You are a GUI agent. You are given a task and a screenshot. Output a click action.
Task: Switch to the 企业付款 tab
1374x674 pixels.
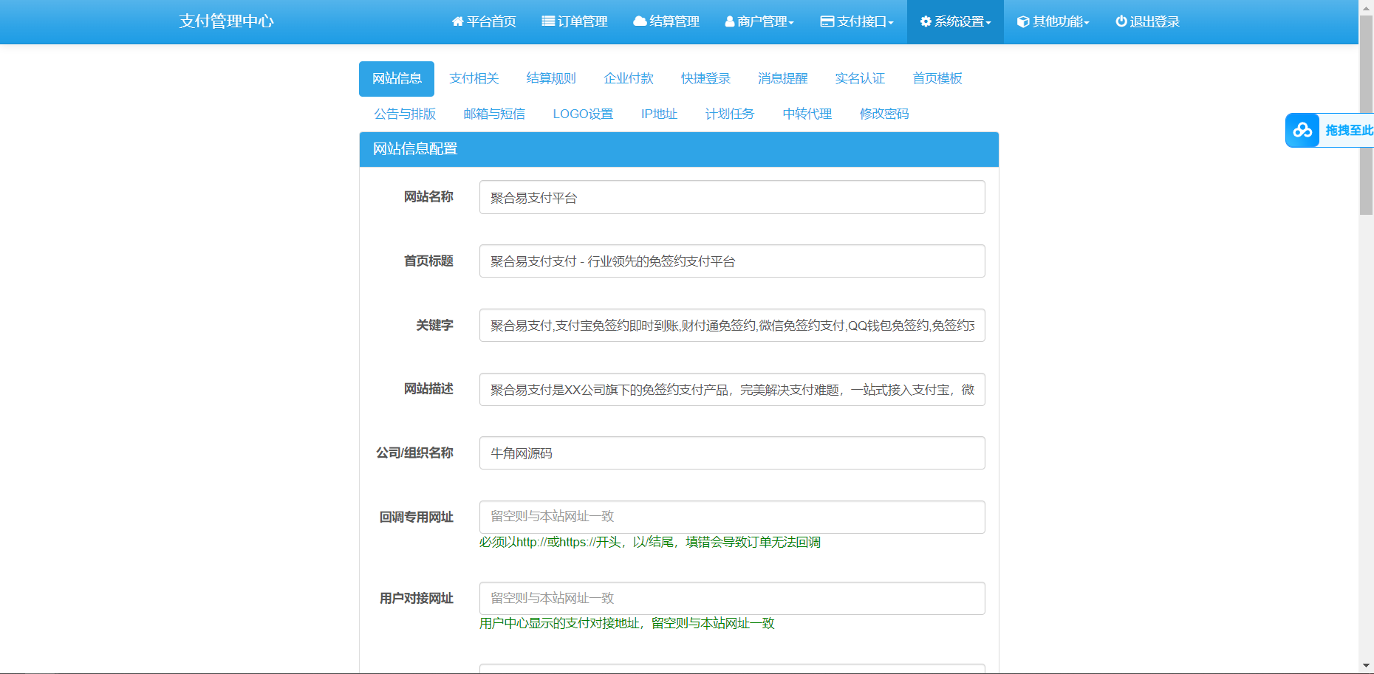pyautogui.click(x=629, y=78)
